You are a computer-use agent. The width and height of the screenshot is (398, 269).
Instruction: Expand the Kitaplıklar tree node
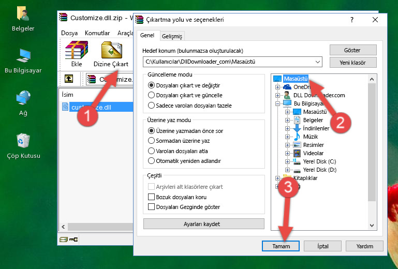[278, 178]
